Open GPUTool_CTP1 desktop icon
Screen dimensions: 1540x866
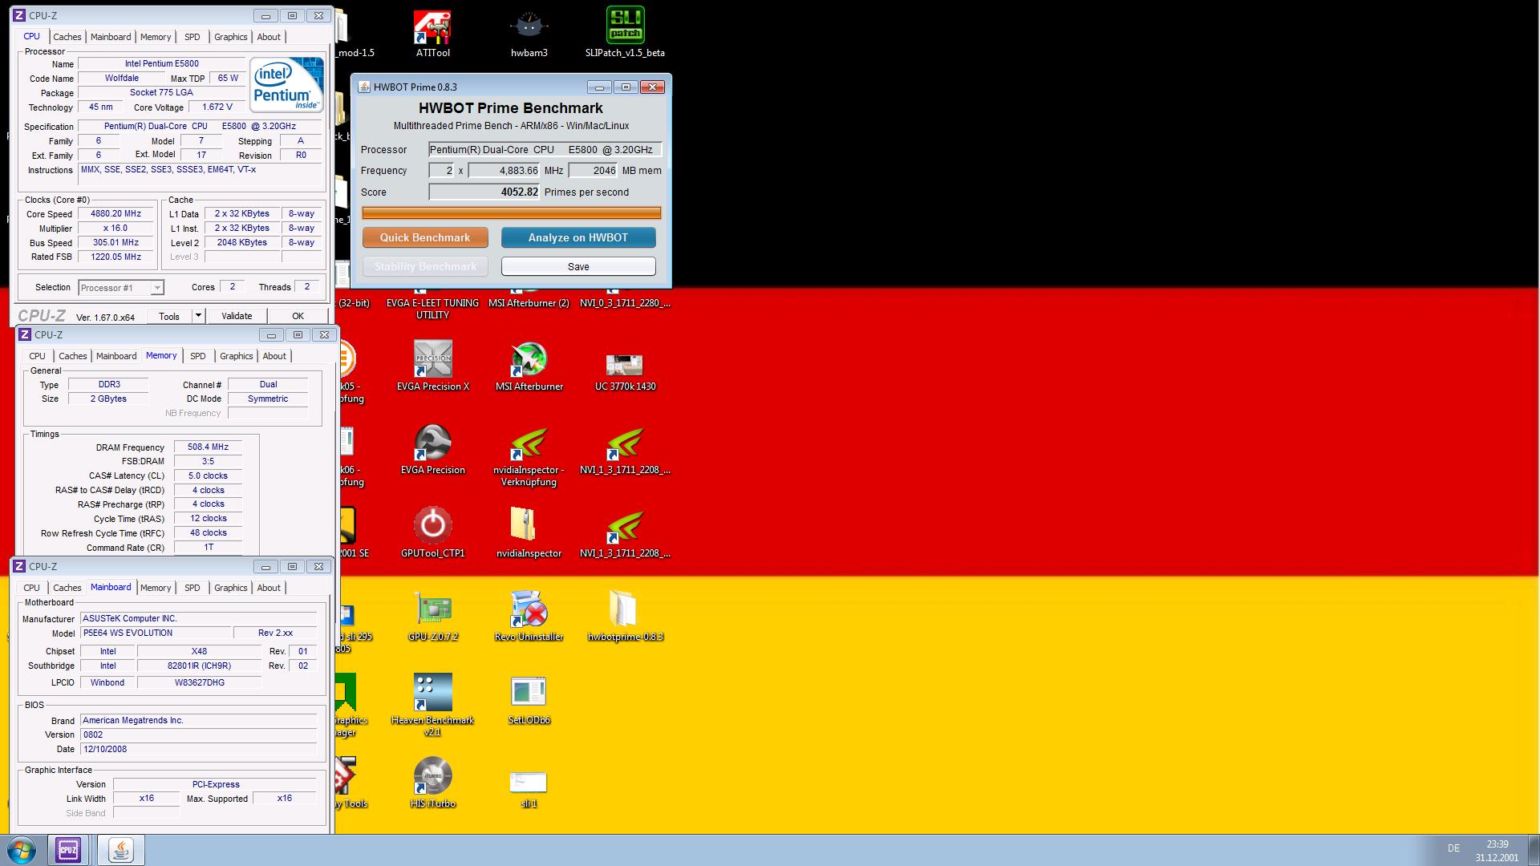[432, 533]
